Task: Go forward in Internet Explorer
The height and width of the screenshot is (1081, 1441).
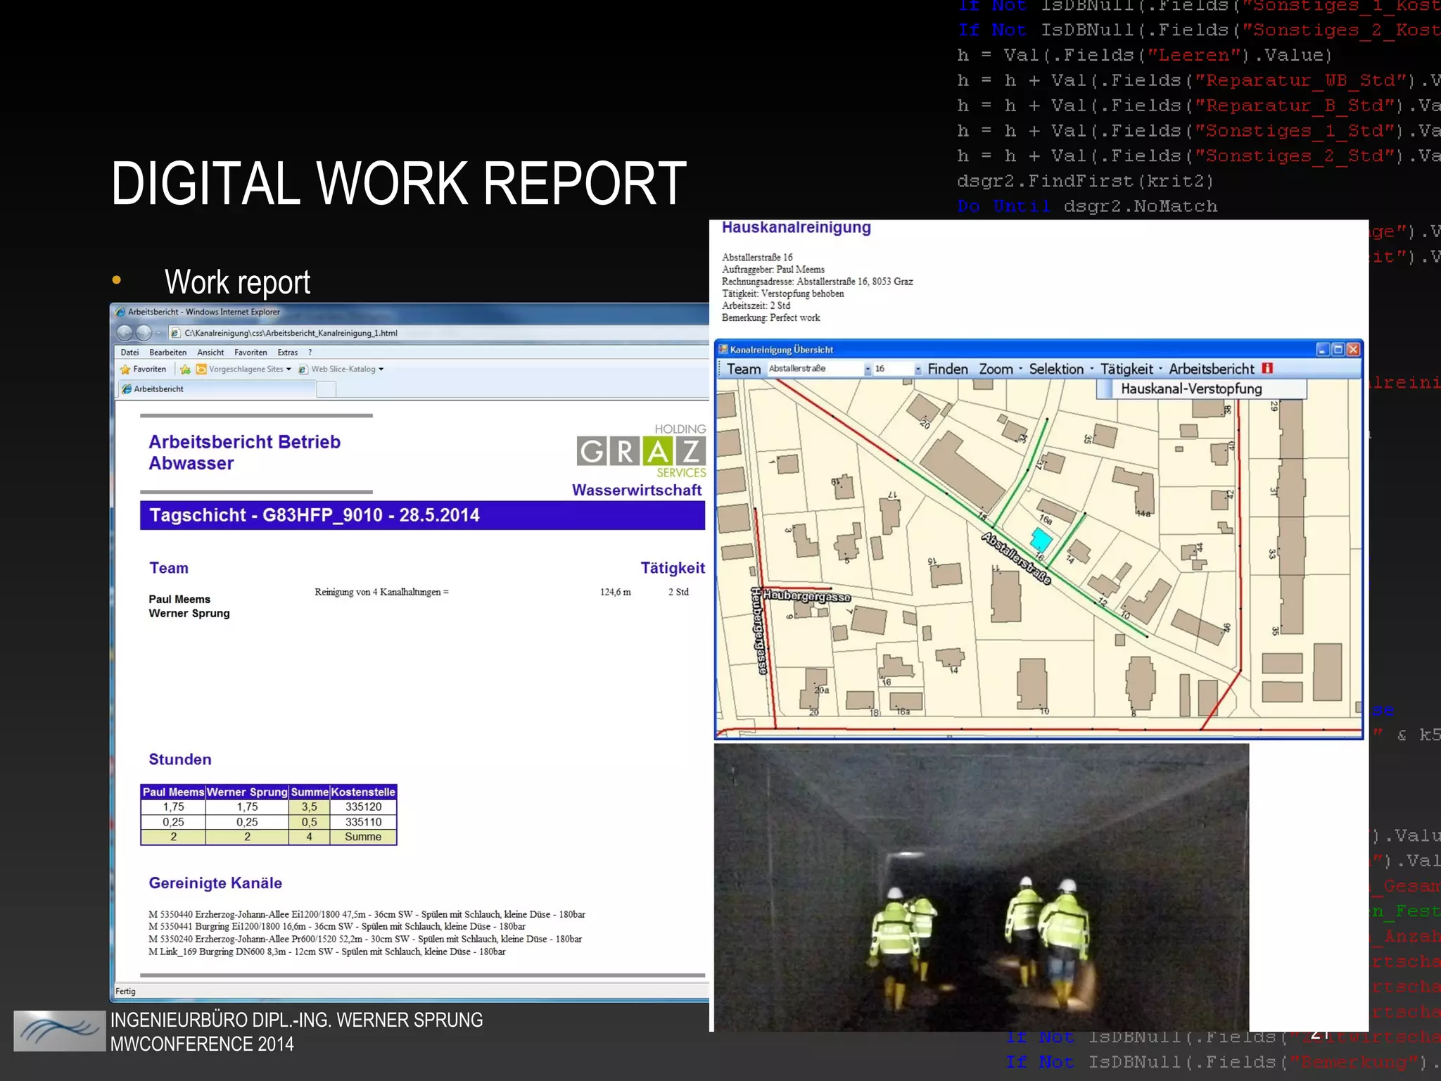Action: click(x=144, y=333)
